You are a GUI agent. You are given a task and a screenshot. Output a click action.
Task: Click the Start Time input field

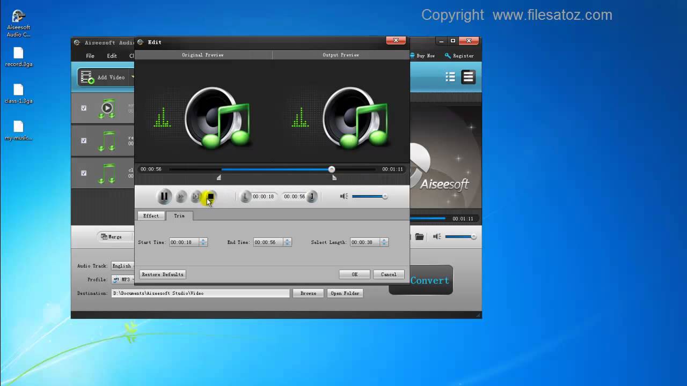pos(184,242)
